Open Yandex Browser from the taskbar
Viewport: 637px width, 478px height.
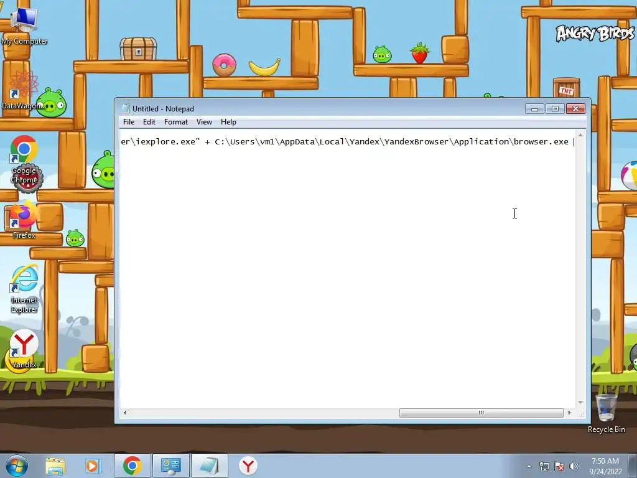pos(248,466)
